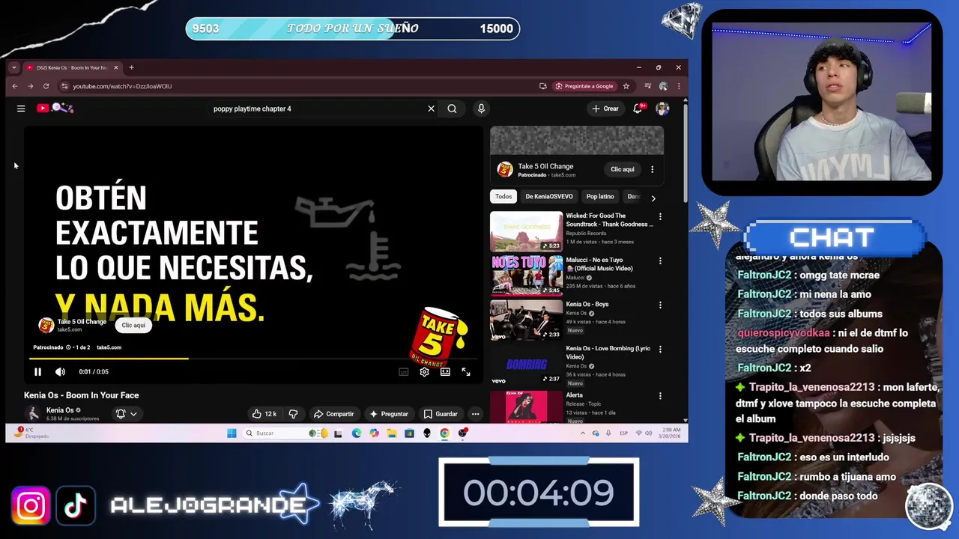This screenshot has height=539, width=959.
Task: Toggle the subtitles button in the player
Action: tap(404, 372)
